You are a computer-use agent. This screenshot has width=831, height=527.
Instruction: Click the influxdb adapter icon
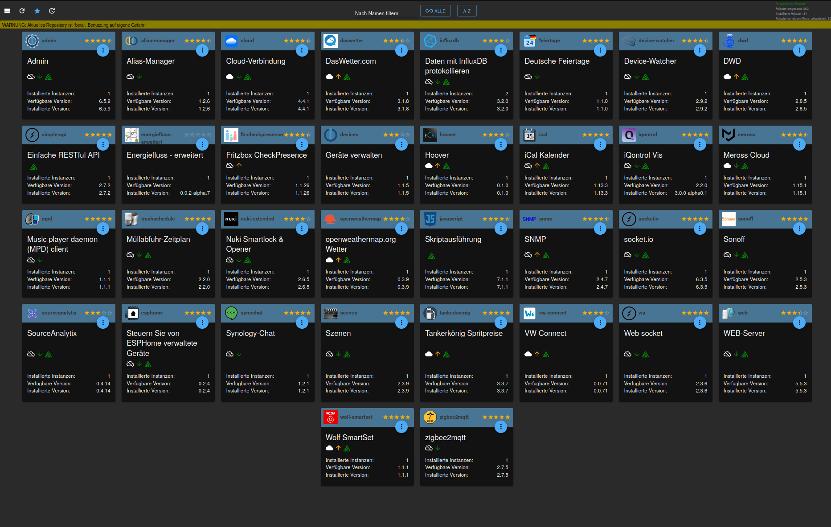430,41
